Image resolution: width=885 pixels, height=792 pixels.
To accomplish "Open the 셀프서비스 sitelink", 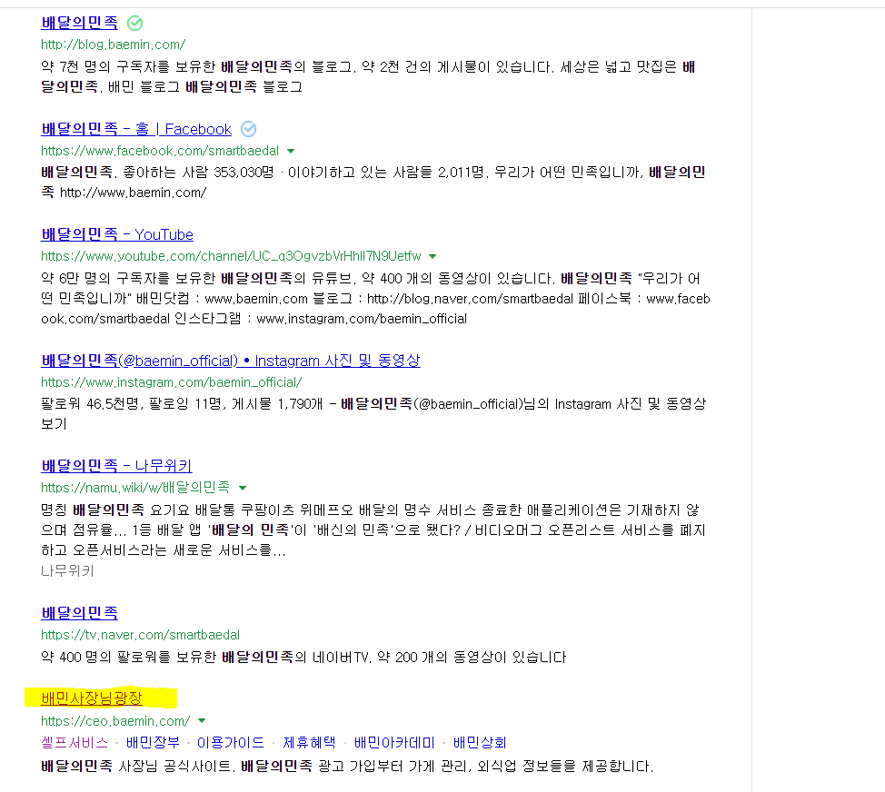I will click(x=74, y=743).
